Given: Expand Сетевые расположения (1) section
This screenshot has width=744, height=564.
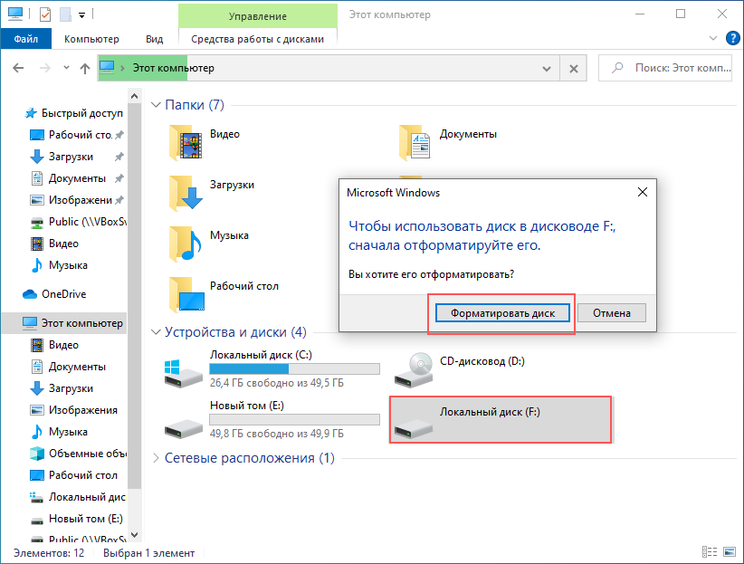Looking at the screenshot, I should point(156,458).
